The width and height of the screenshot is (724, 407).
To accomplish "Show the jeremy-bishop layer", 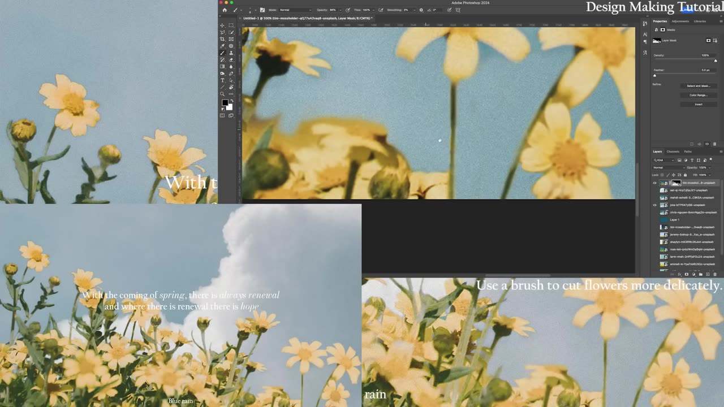I will coord(655,235).
